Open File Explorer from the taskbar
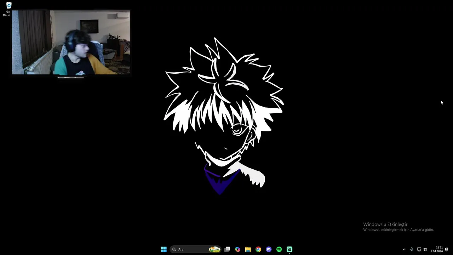Image resolution: width=453 pixels, height=255 pixels. [248, 249]
